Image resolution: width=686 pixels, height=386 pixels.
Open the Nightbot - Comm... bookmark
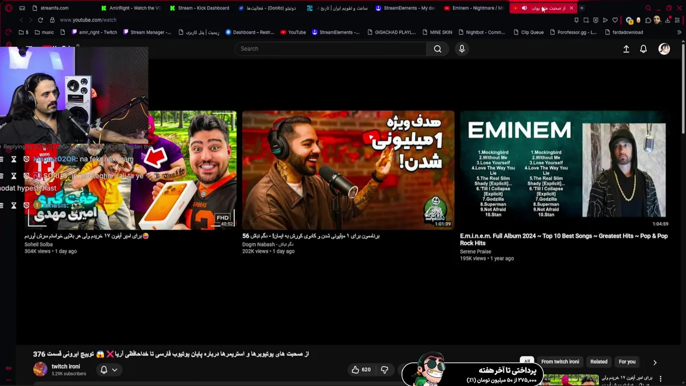(481, 32)
